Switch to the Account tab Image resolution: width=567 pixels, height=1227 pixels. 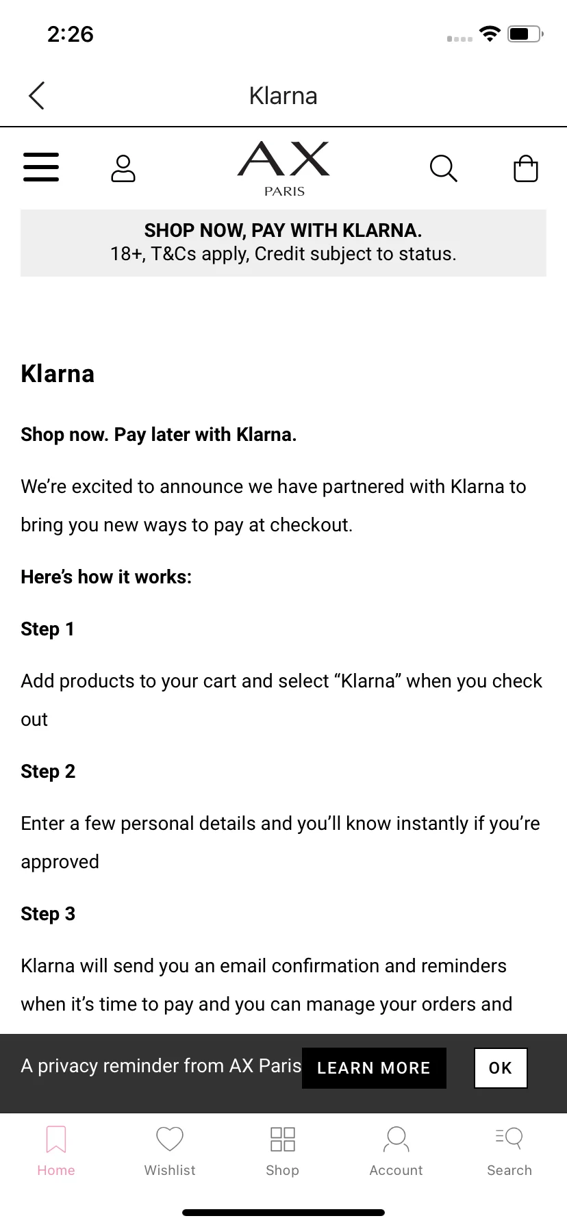click(x=396, y=1139)
